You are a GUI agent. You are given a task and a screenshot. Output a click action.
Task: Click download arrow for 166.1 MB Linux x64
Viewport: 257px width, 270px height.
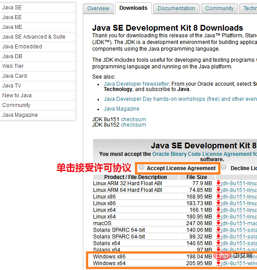click(219, 210)
